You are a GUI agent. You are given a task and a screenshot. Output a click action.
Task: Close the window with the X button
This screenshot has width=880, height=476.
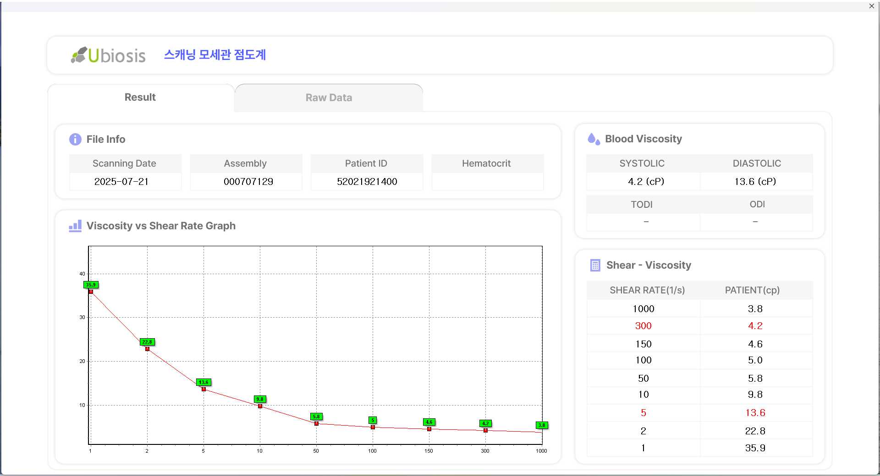click(x=871, y=6)
